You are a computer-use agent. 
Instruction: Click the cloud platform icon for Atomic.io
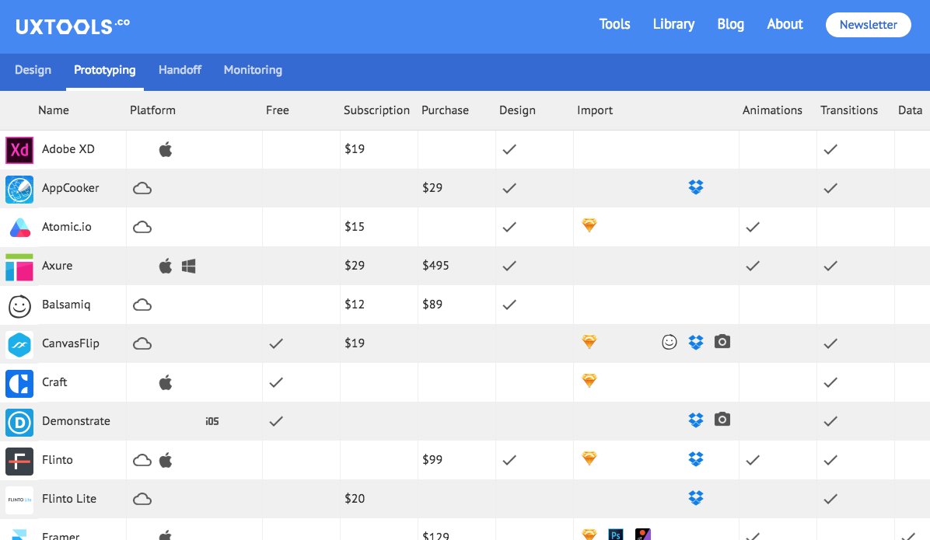point(142,227)
